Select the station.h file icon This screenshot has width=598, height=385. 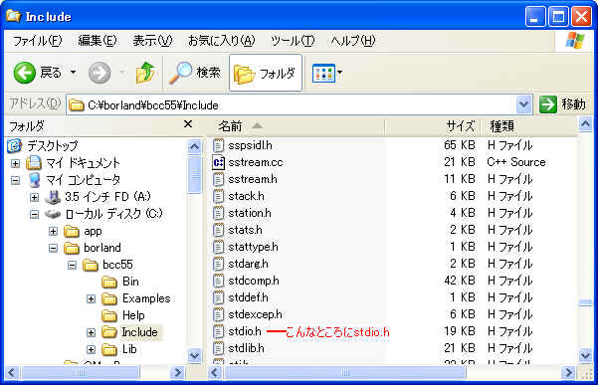[218, 213]
